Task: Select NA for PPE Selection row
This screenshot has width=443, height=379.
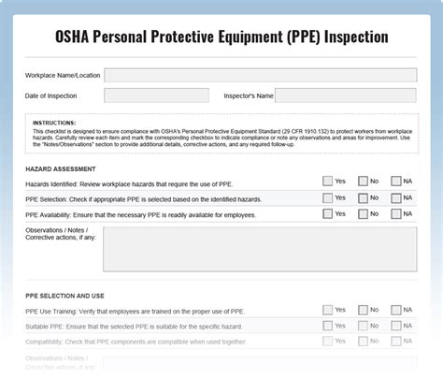Action: (396, 198)
